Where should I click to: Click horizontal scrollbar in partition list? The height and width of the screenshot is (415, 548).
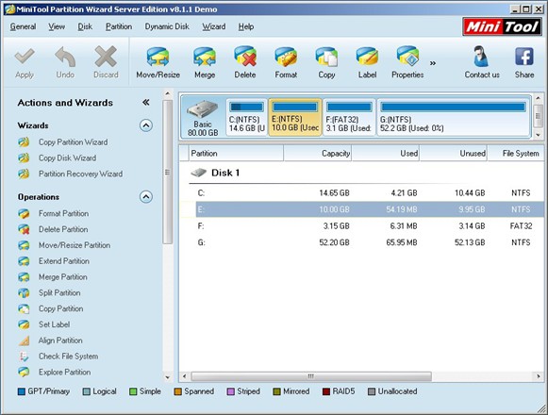[310, 376]
